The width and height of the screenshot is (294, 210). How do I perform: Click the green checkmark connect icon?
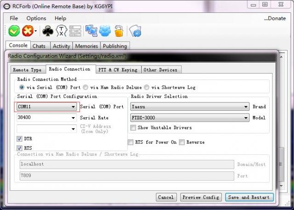14,31
